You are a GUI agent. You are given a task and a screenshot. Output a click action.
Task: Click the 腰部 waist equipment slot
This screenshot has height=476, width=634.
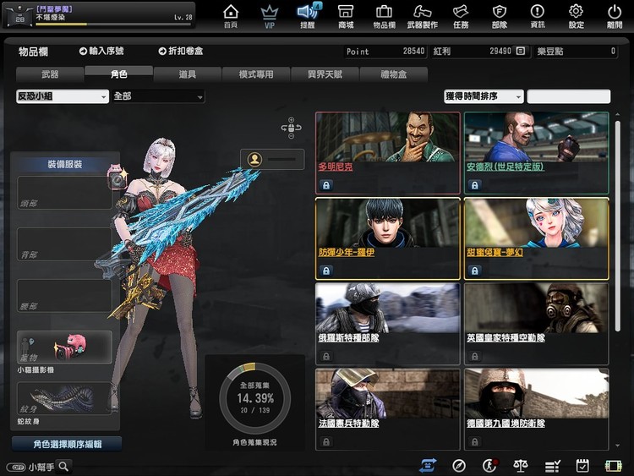(65, 295)
